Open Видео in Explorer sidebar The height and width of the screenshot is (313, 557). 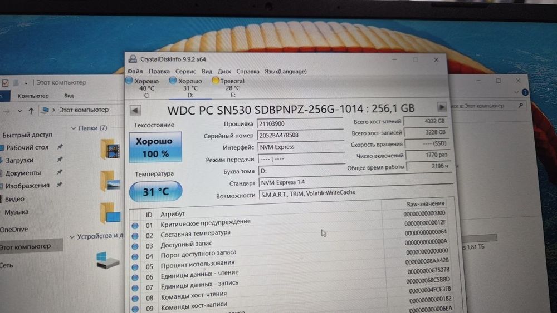[14, 199]
